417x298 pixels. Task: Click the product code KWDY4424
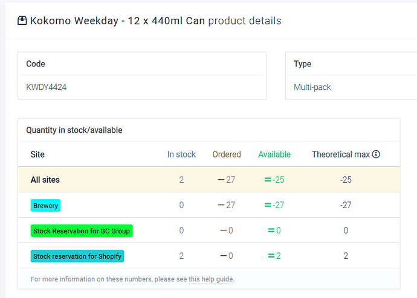(x=47, y=87)
